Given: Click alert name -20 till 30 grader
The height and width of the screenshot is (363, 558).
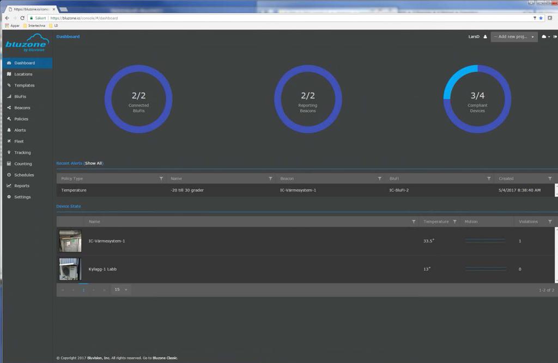Looking at the screenshot, I should [187, 190].
